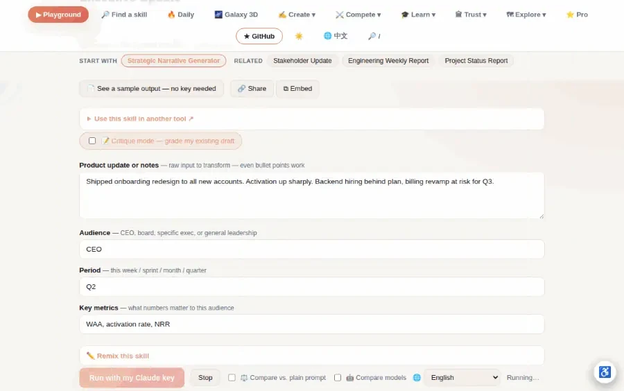Open the accessibility widget icon
The image size is (624, 391).
[605, 372]
